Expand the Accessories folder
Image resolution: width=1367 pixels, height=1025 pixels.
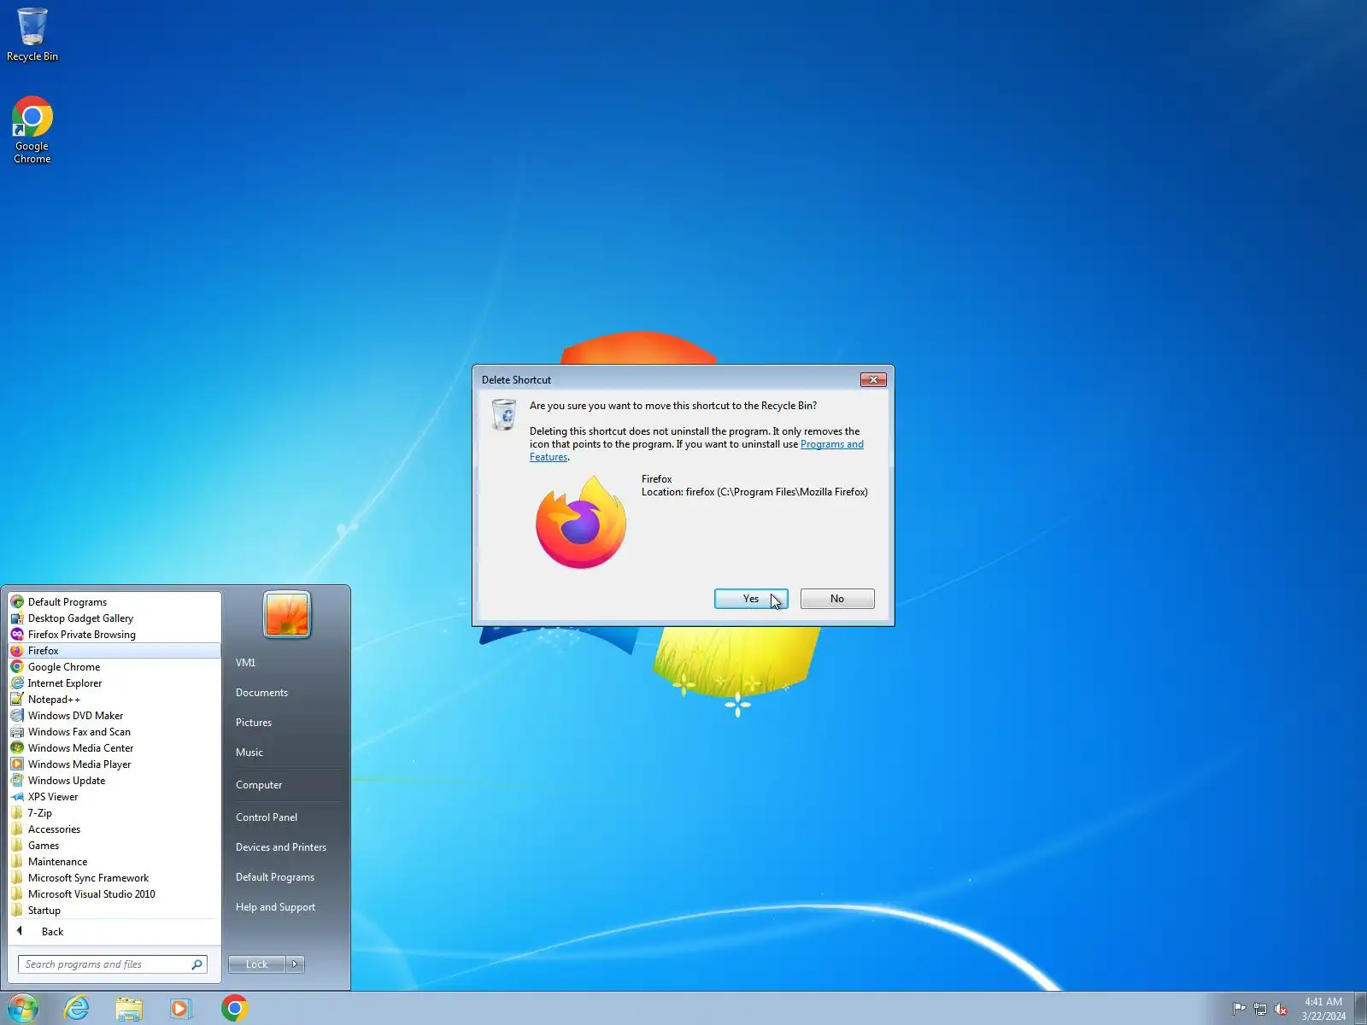[114, 829]
